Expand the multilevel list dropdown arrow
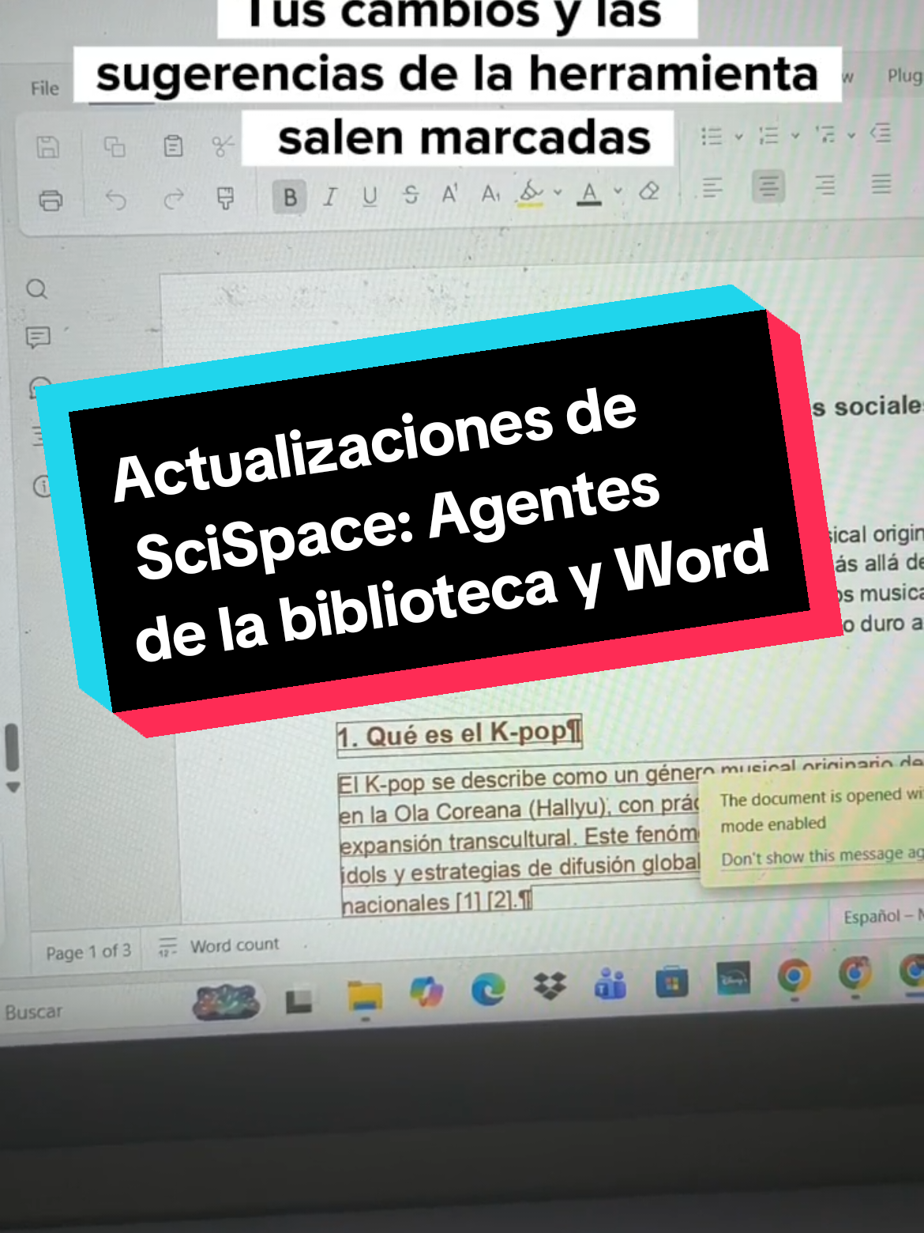 click(x=851, y=134)
